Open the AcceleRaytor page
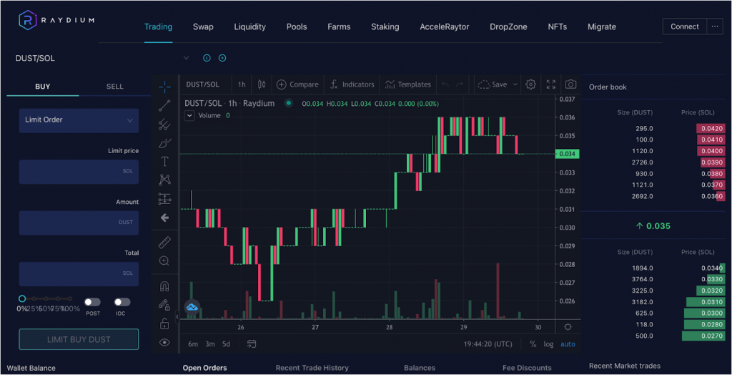This screenshot has width=732, height=375. tap(445, 26)
